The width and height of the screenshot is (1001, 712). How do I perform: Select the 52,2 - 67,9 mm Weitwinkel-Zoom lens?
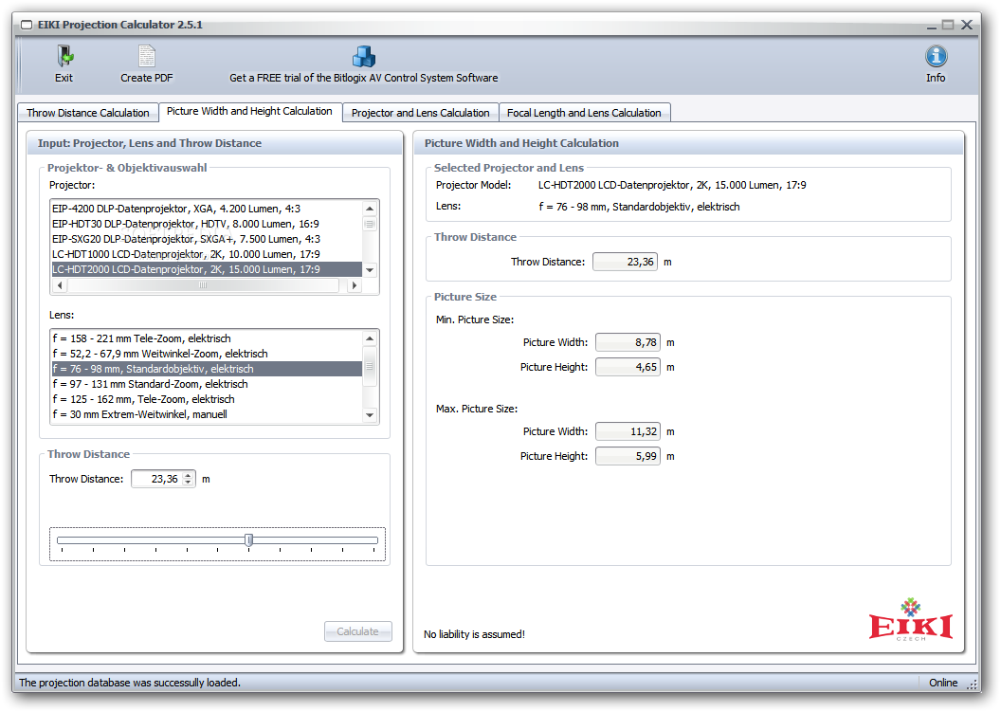[207, 354]
